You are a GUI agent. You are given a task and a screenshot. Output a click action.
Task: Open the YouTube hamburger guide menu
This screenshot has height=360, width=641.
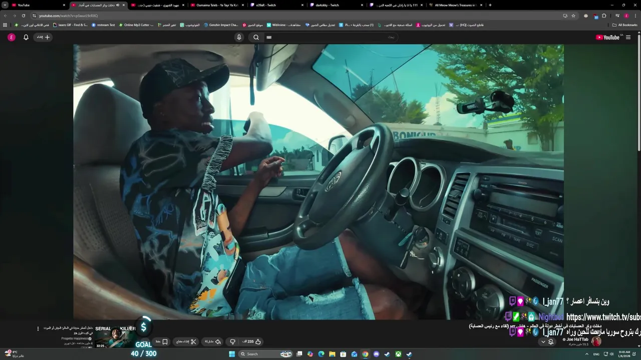click(628, 37)
